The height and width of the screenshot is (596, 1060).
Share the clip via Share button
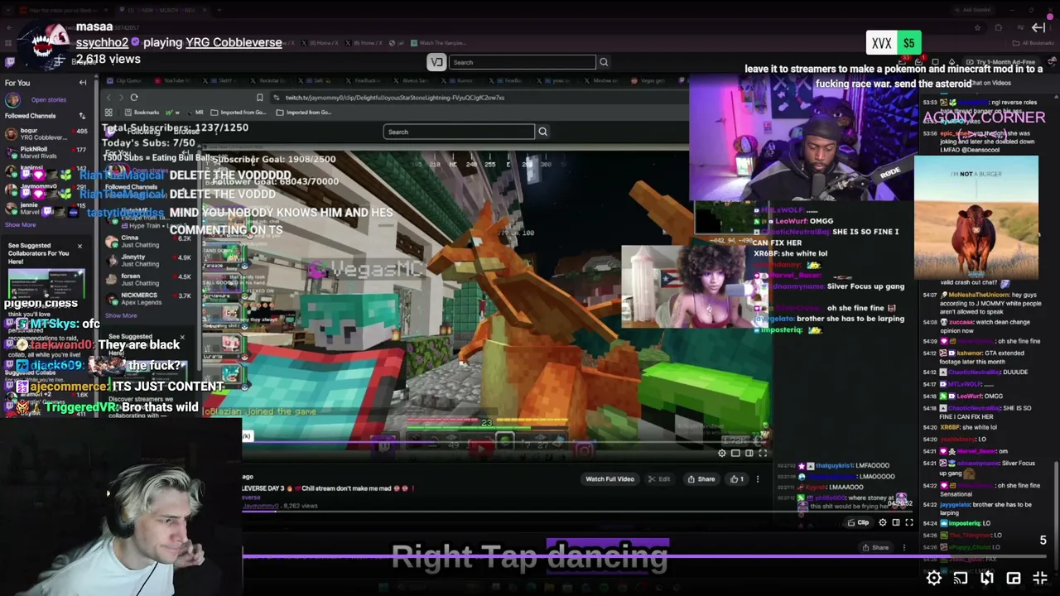[701, 478]
